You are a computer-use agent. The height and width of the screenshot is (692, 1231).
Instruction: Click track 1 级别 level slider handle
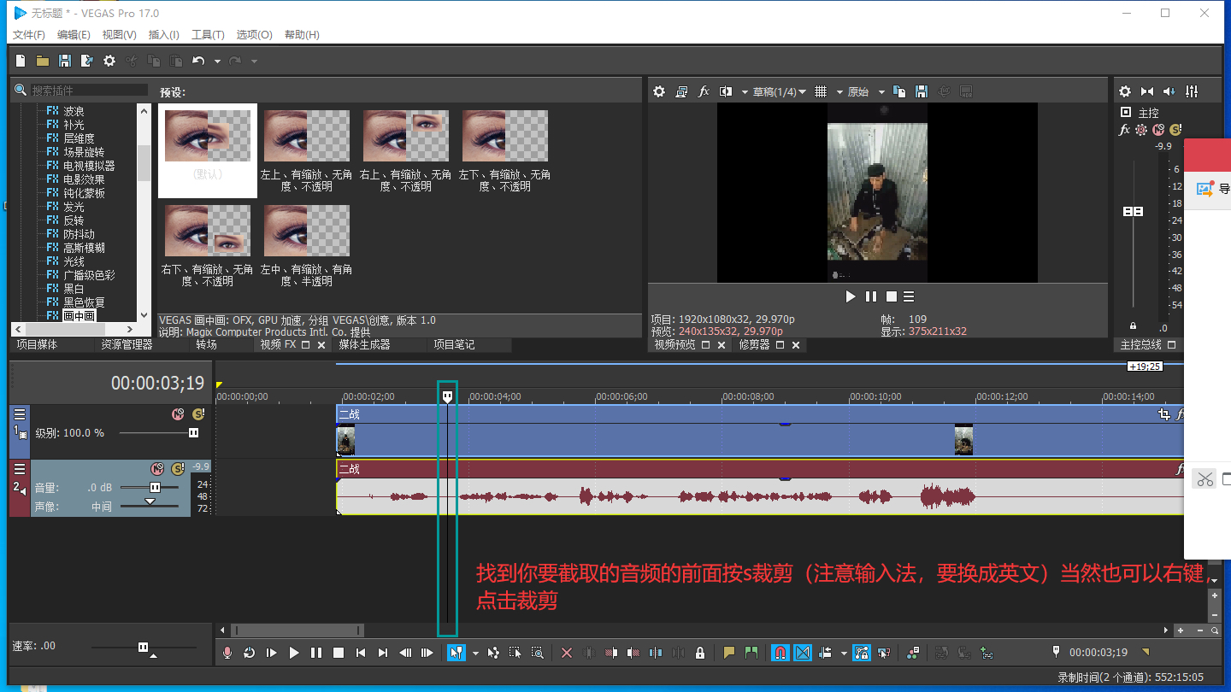point(193,433)
